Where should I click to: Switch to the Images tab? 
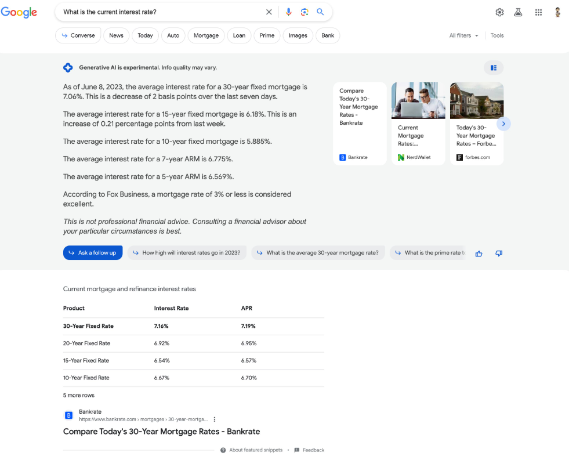298,35
